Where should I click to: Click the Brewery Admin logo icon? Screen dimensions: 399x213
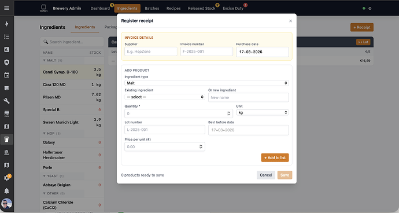(x=44, y=8)
